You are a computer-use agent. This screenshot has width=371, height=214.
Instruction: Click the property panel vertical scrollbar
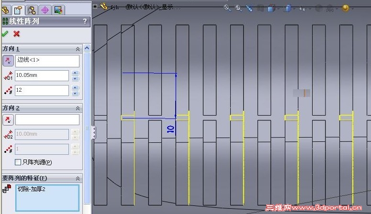pos(87,128)
